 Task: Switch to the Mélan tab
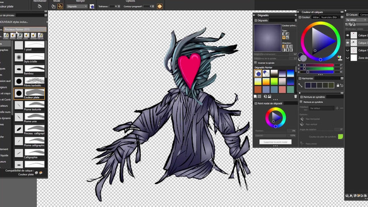pyautogui.click(x=316, y=17)
